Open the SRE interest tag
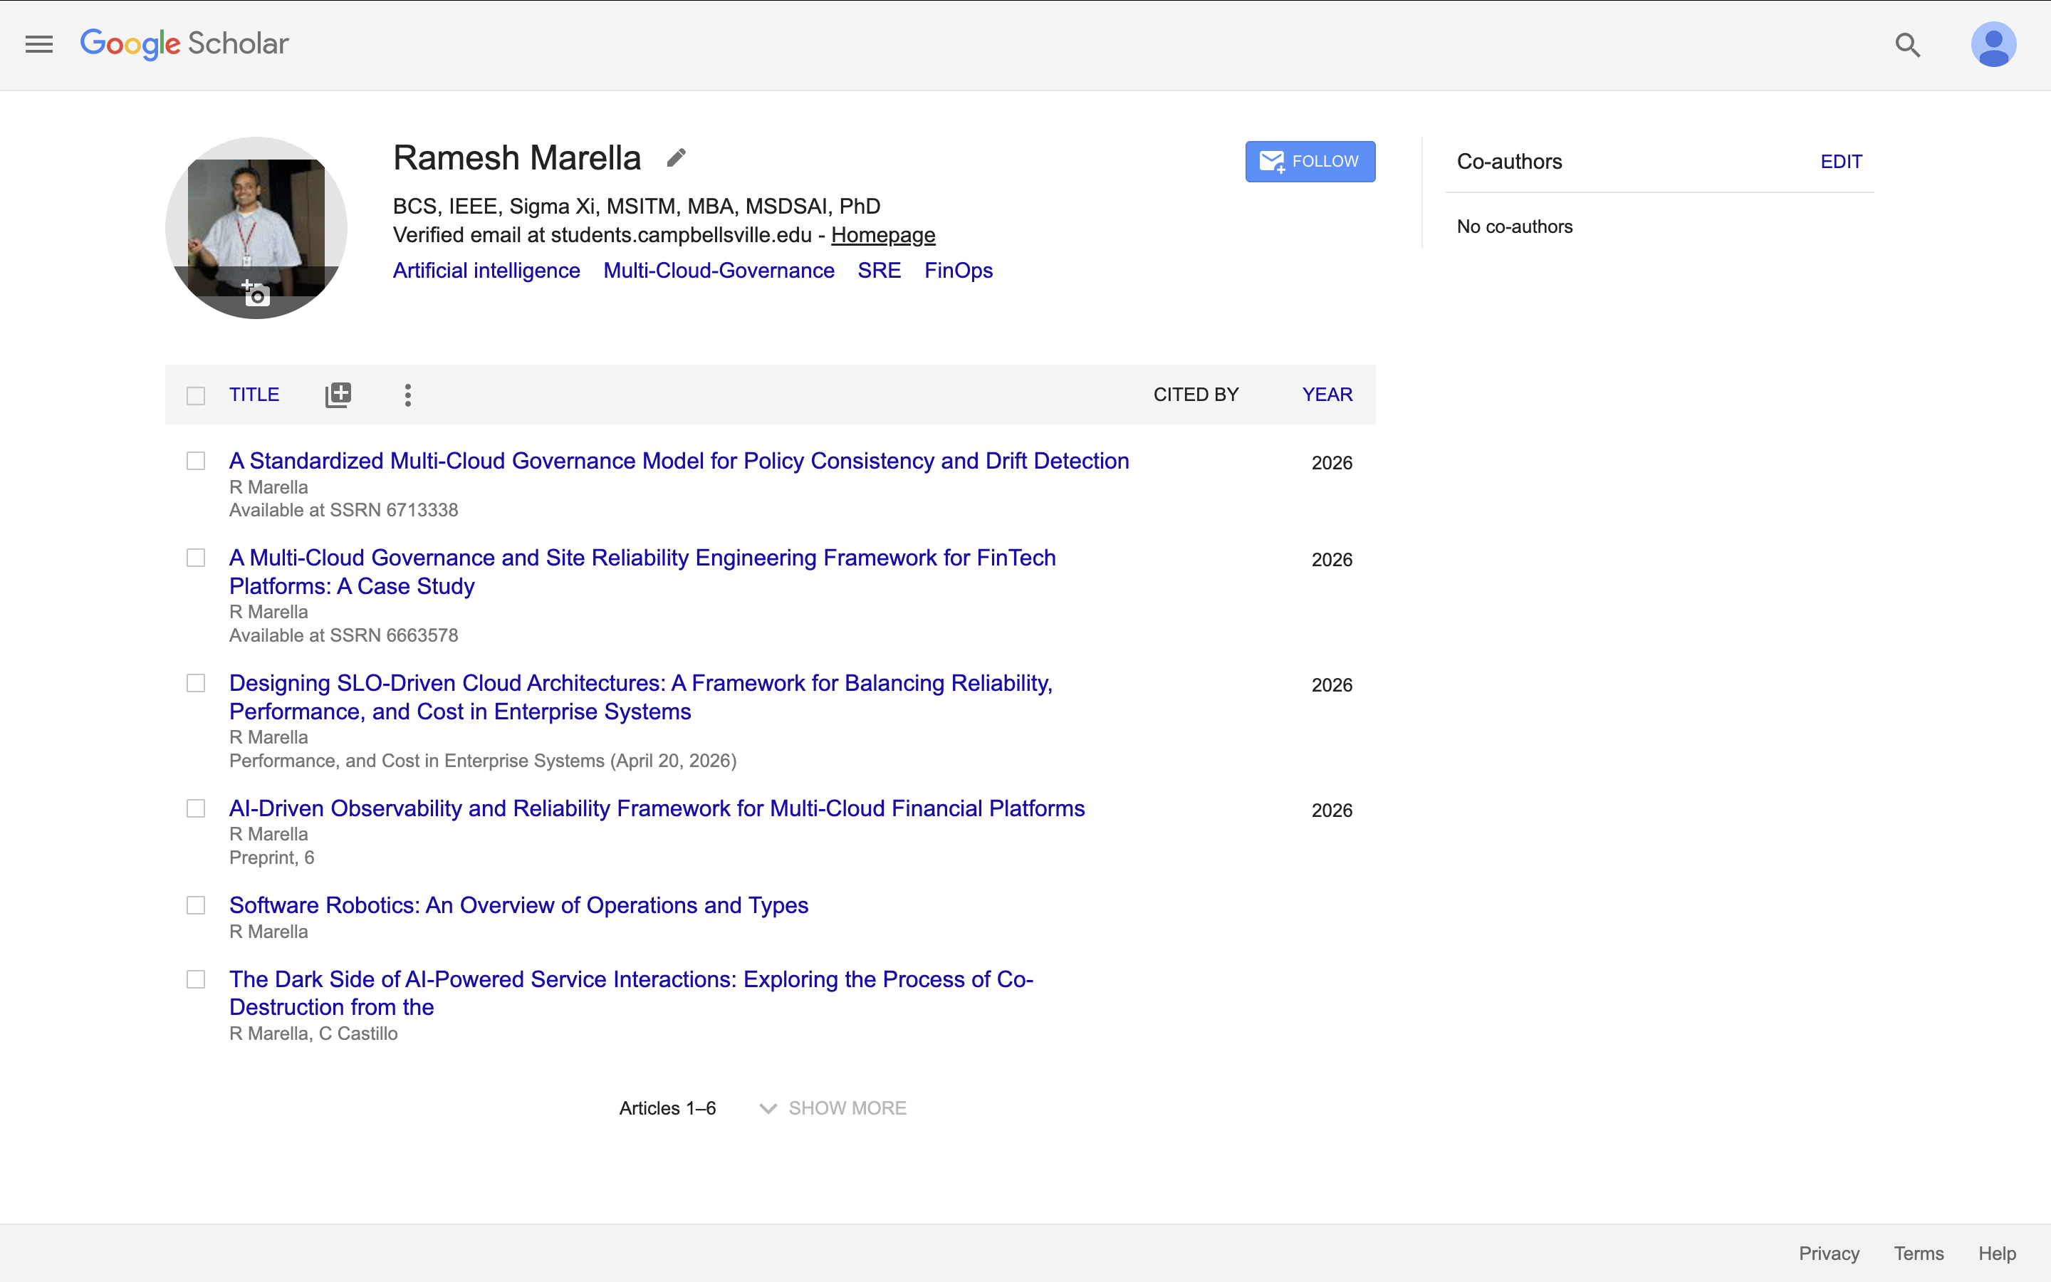 [x=879, y=271]
